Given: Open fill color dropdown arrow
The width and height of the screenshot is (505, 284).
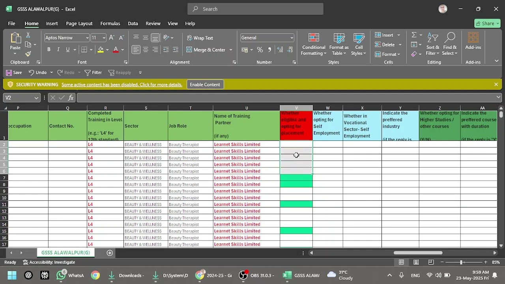Looking at the screenshot, I should [107, 50].
